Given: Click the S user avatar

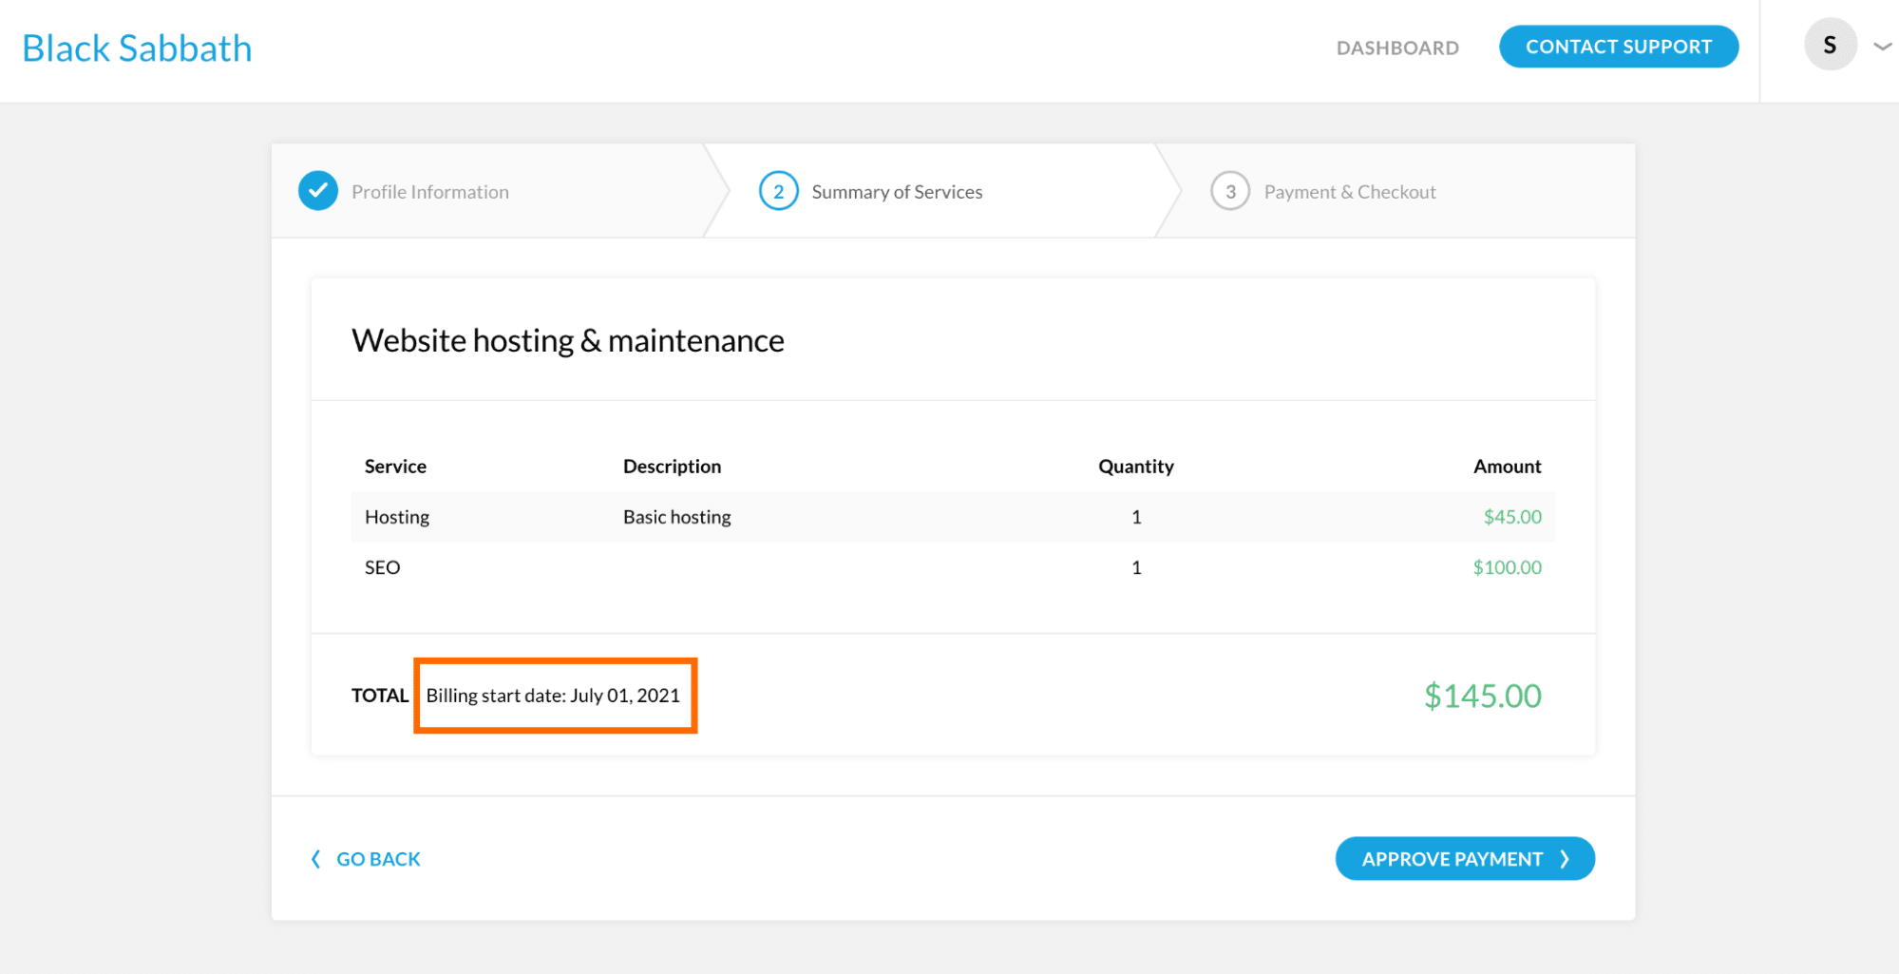Looking at the screenshot, I should (x=1830, y=45).
